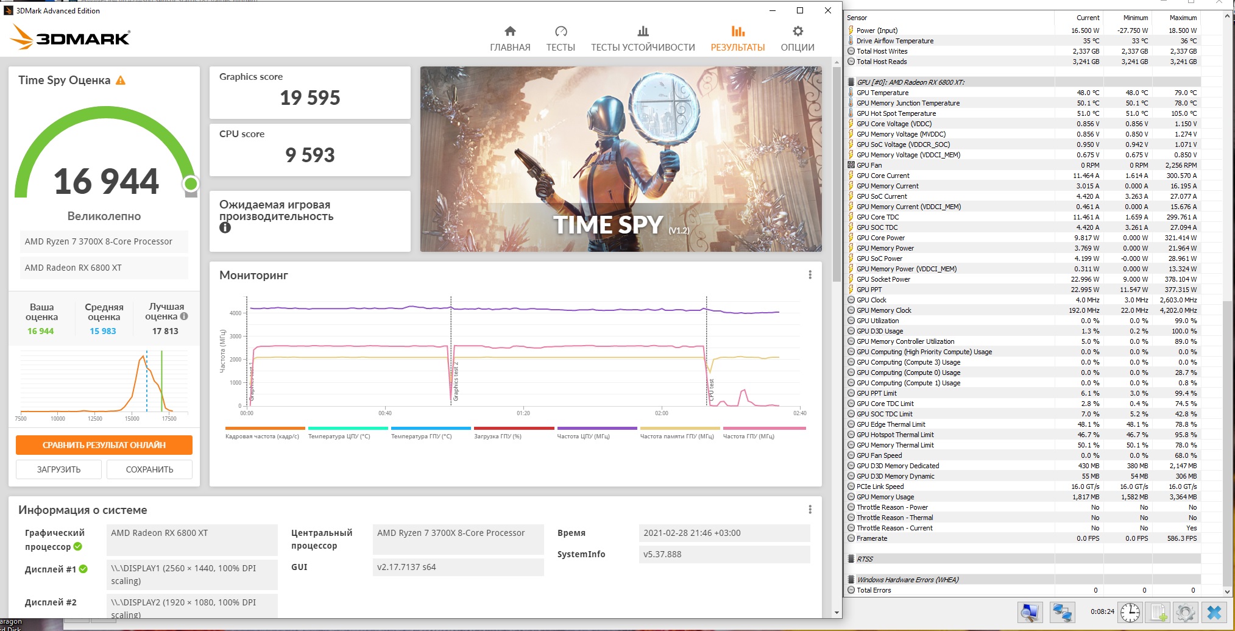This screenshot has height=631, width=1235.
Task: Click the blue X close sensors icon
Action: 1214,612
